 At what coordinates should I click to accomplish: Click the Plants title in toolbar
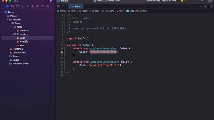pyautogui.click(x=64, y=1)
